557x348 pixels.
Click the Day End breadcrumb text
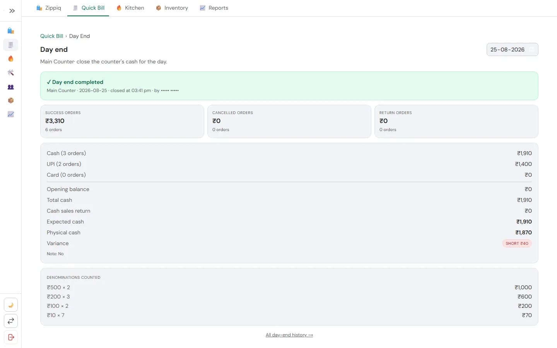(79, 36)
